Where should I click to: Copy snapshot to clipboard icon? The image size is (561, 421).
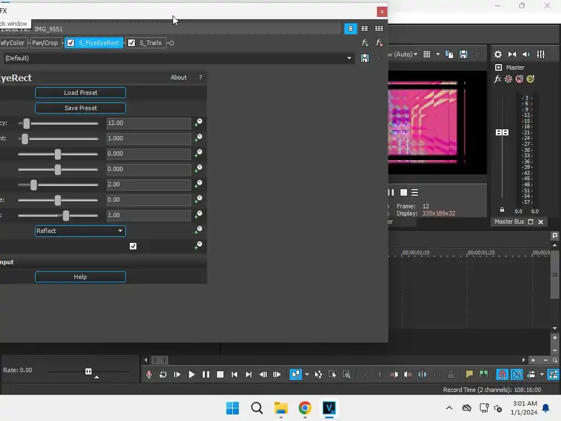[449, 54]
